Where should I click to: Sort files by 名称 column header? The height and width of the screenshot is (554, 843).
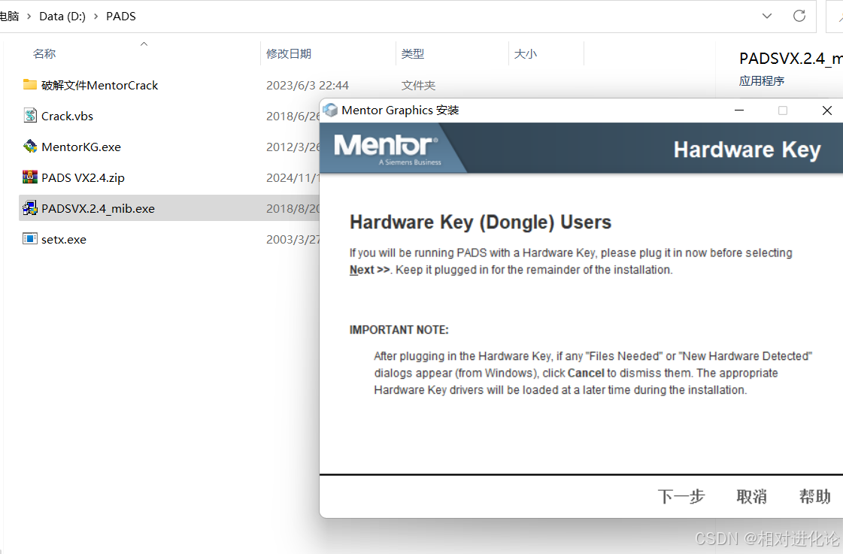click(44, 54)
